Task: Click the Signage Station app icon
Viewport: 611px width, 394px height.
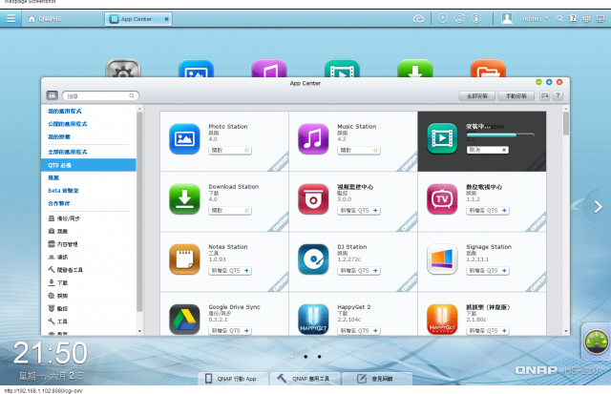Action: tap(442, 259)
